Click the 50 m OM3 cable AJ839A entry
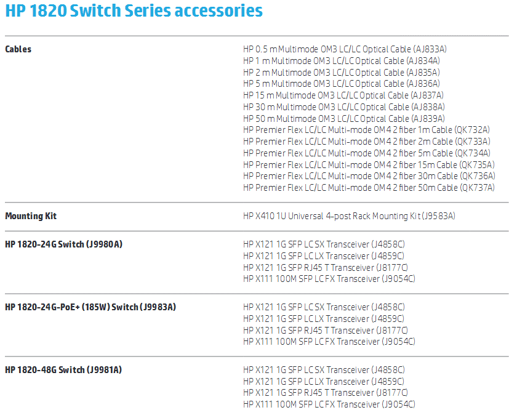The width and height of the screenshot is (509, 418). click(x=344, y=119)
